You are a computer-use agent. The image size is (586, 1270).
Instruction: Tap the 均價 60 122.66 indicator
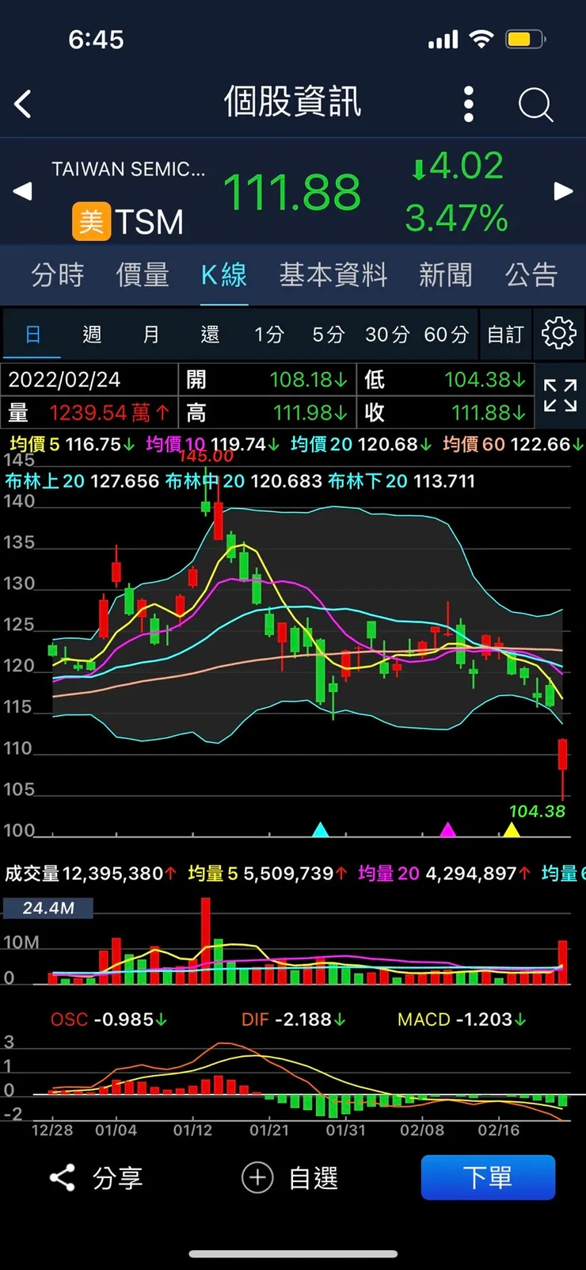[x=513, y=444]
